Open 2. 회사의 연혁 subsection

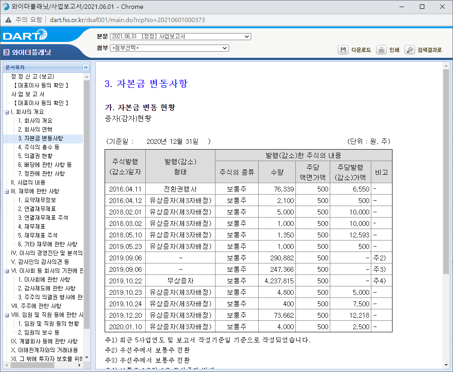pyautogui.click(x=35, y=129)
